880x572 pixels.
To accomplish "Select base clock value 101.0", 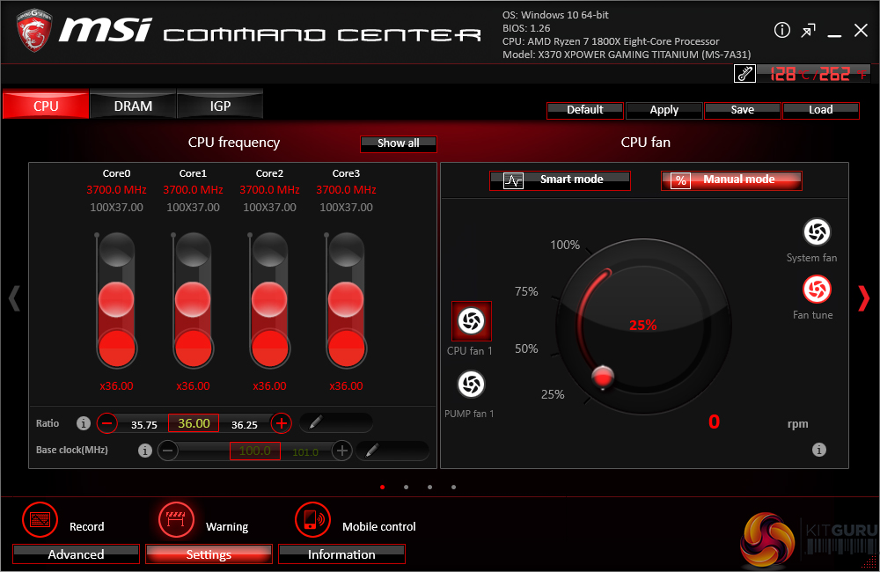I will point(305,452).
